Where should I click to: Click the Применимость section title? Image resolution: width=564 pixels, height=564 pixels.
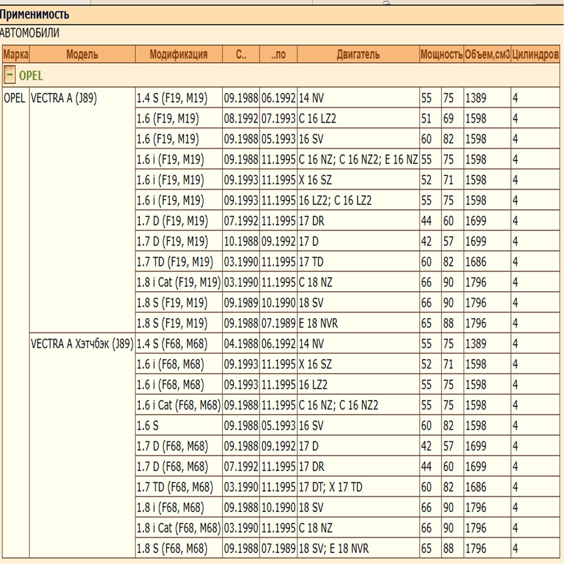[x=35, y=15]
